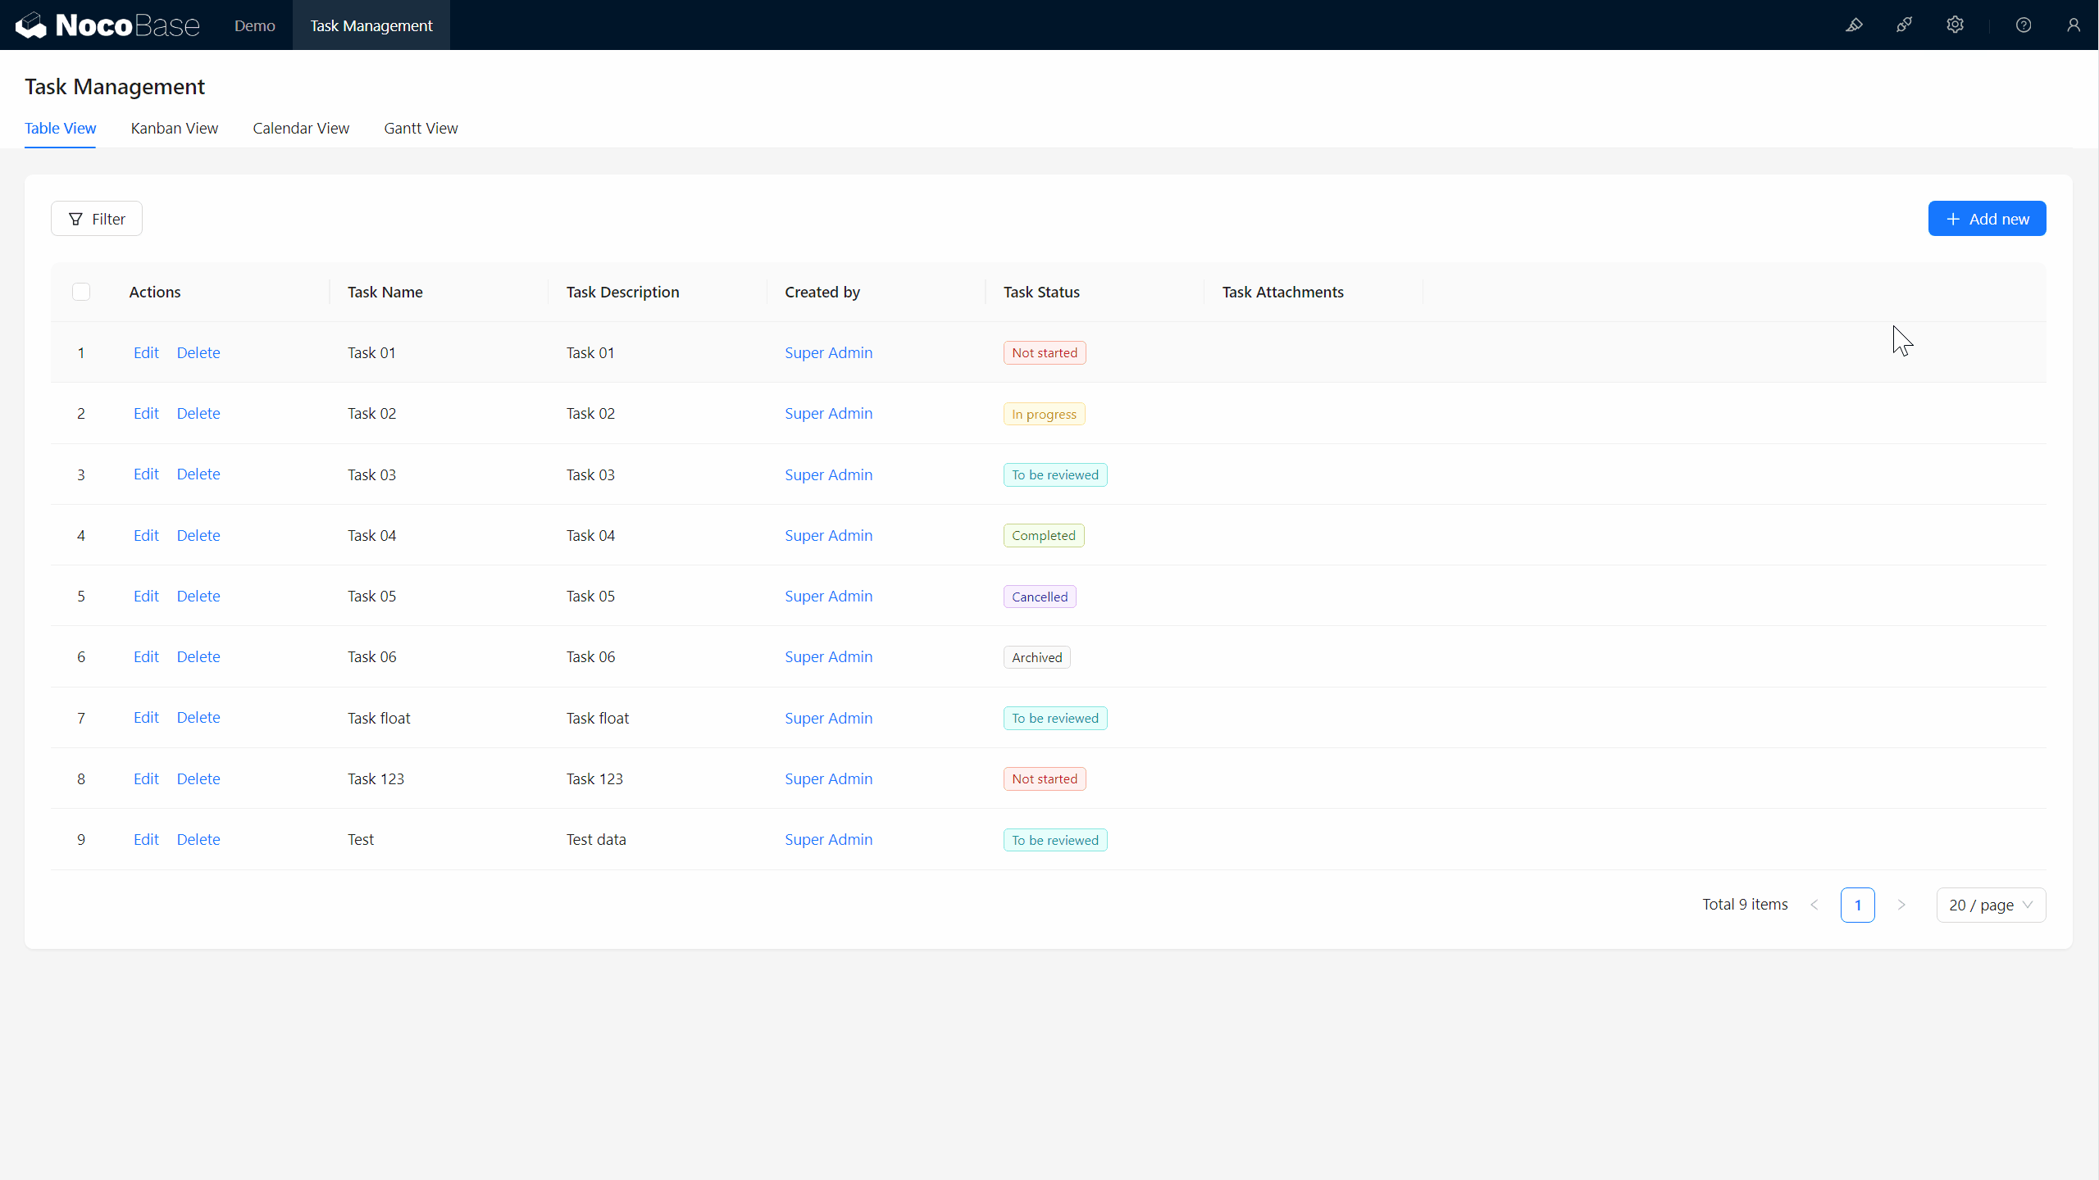Click the Add new button

tap(1987, 219)
